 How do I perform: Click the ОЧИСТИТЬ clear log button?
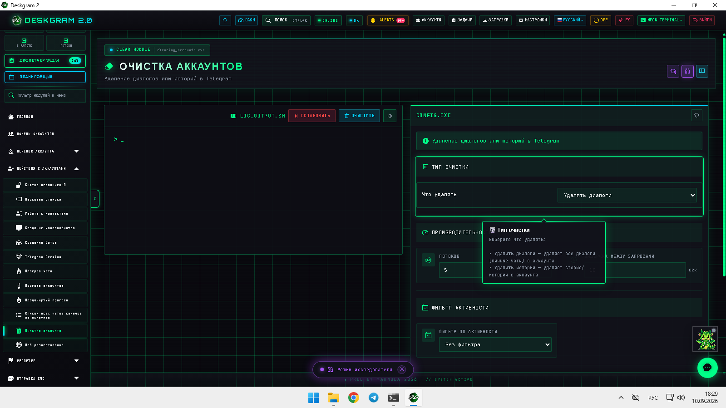point(359,116)
